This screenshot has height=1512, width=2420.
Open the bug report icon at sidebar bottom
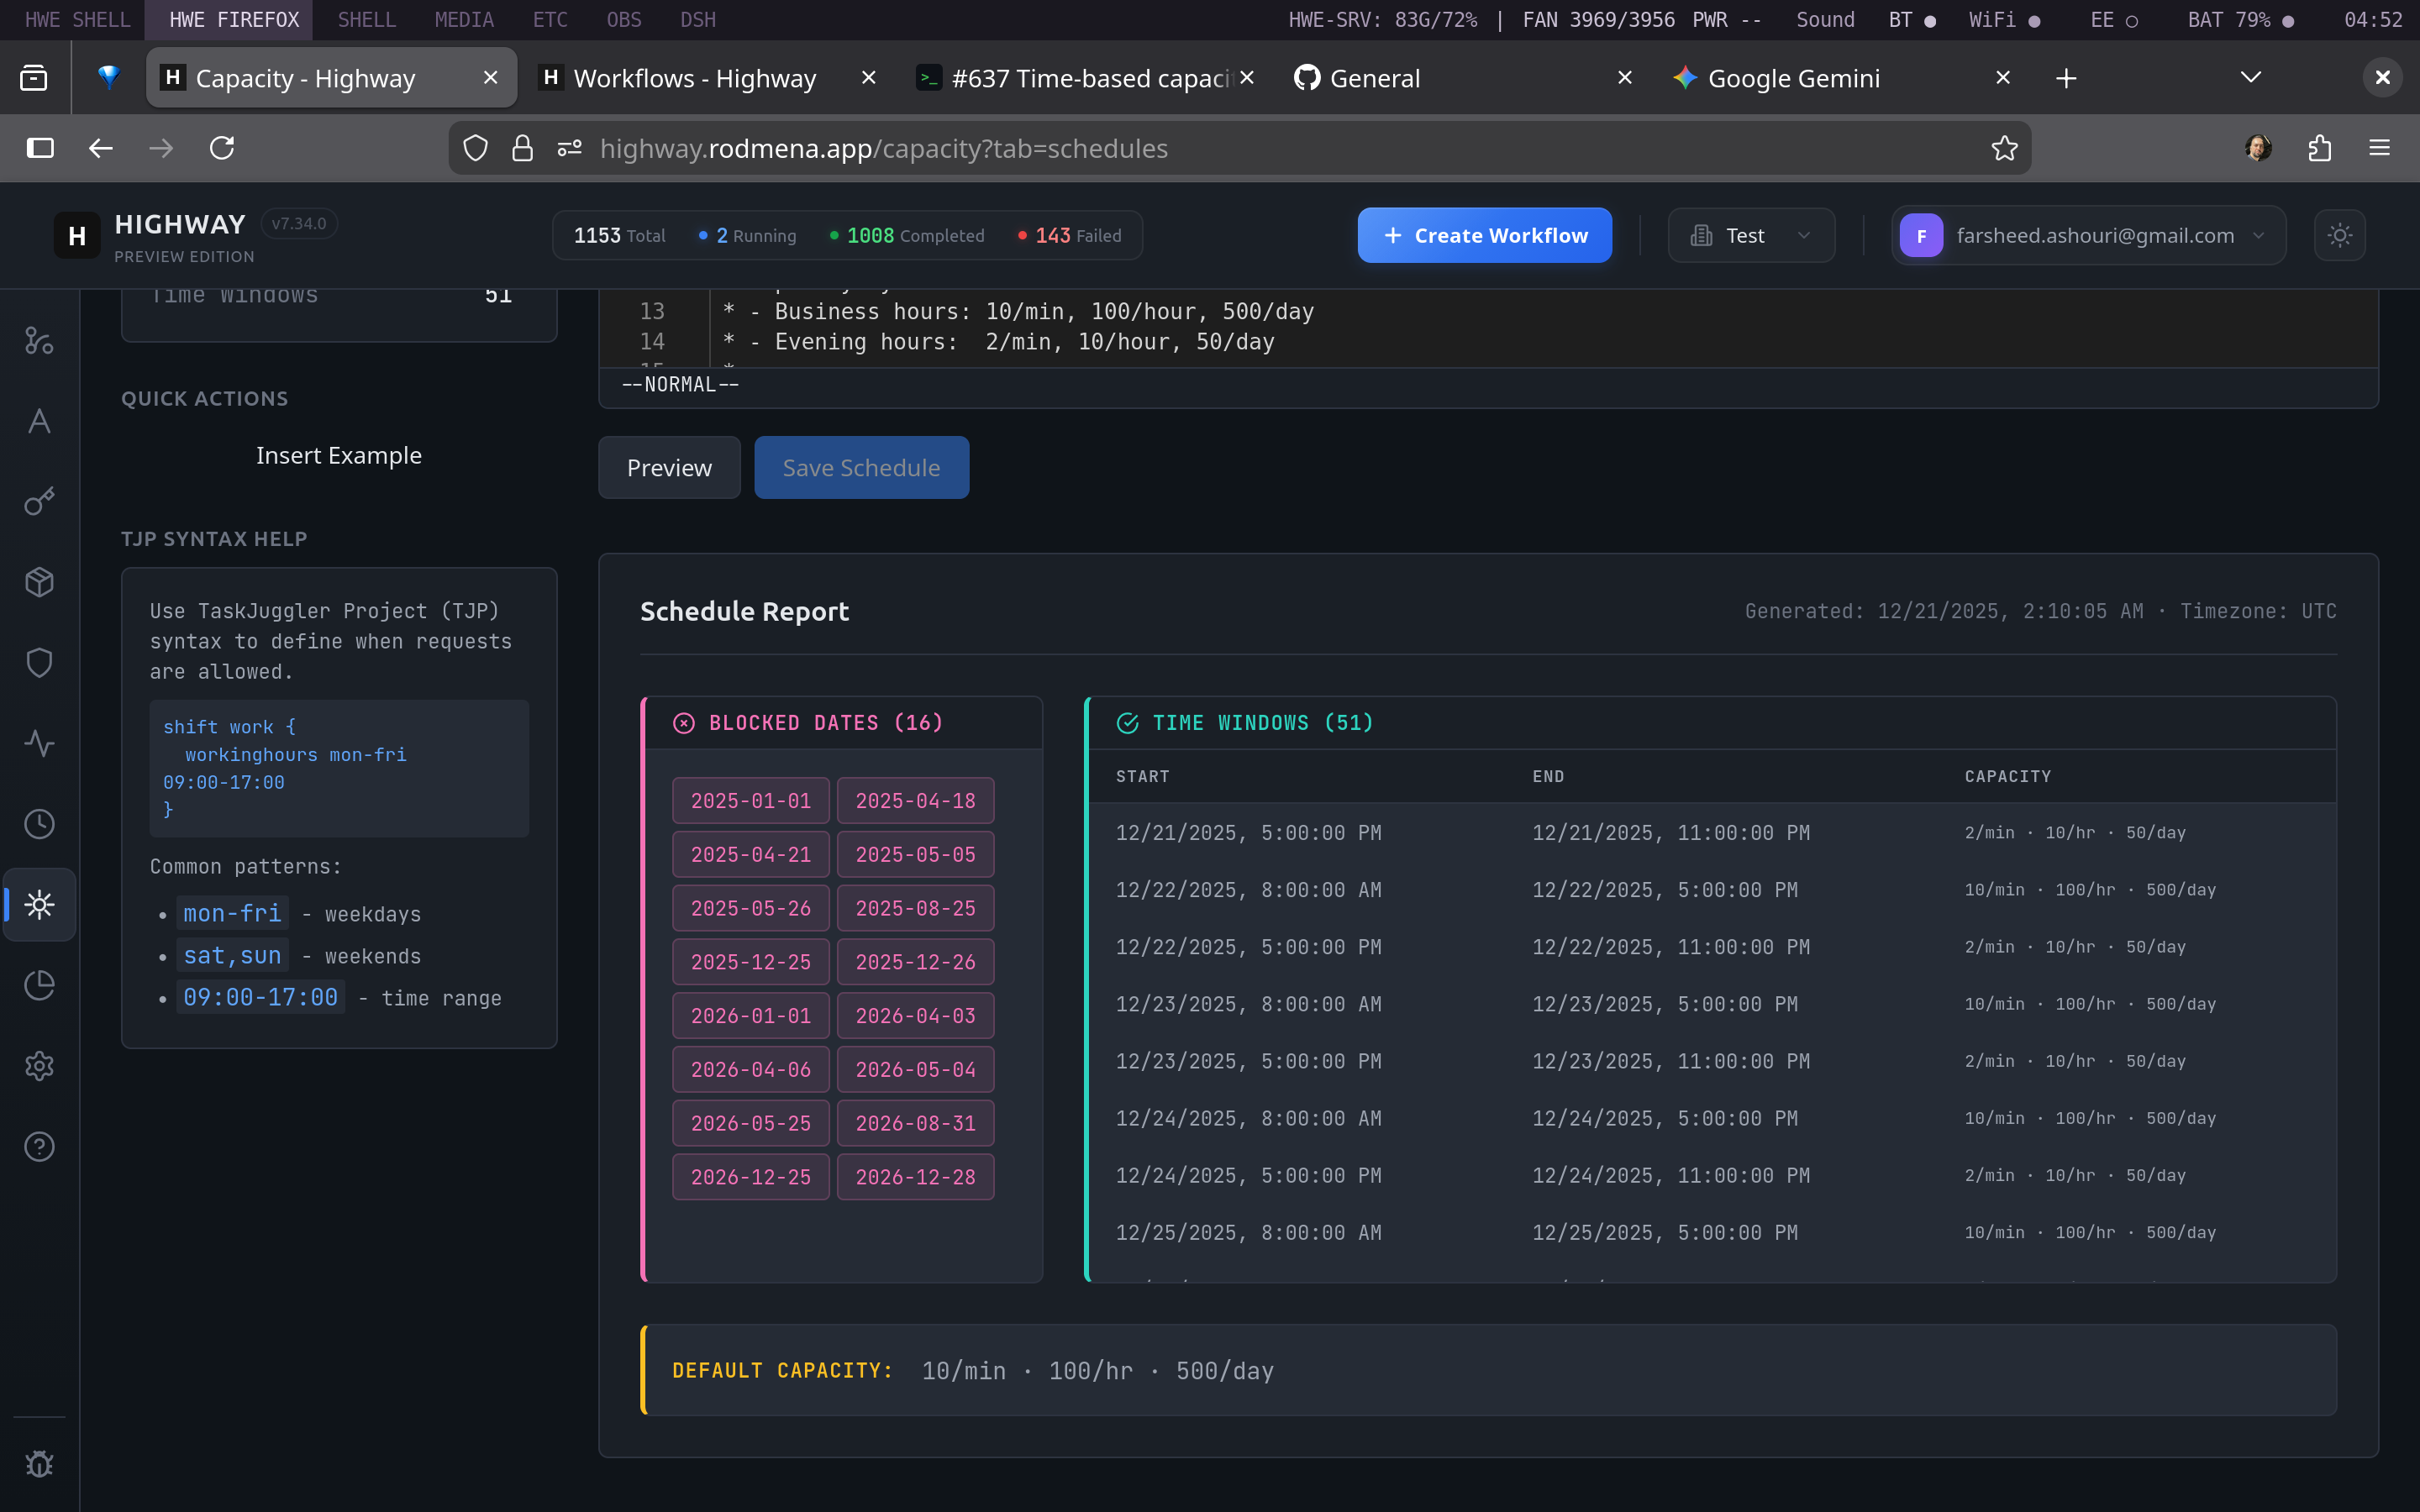click(39, 1463)
